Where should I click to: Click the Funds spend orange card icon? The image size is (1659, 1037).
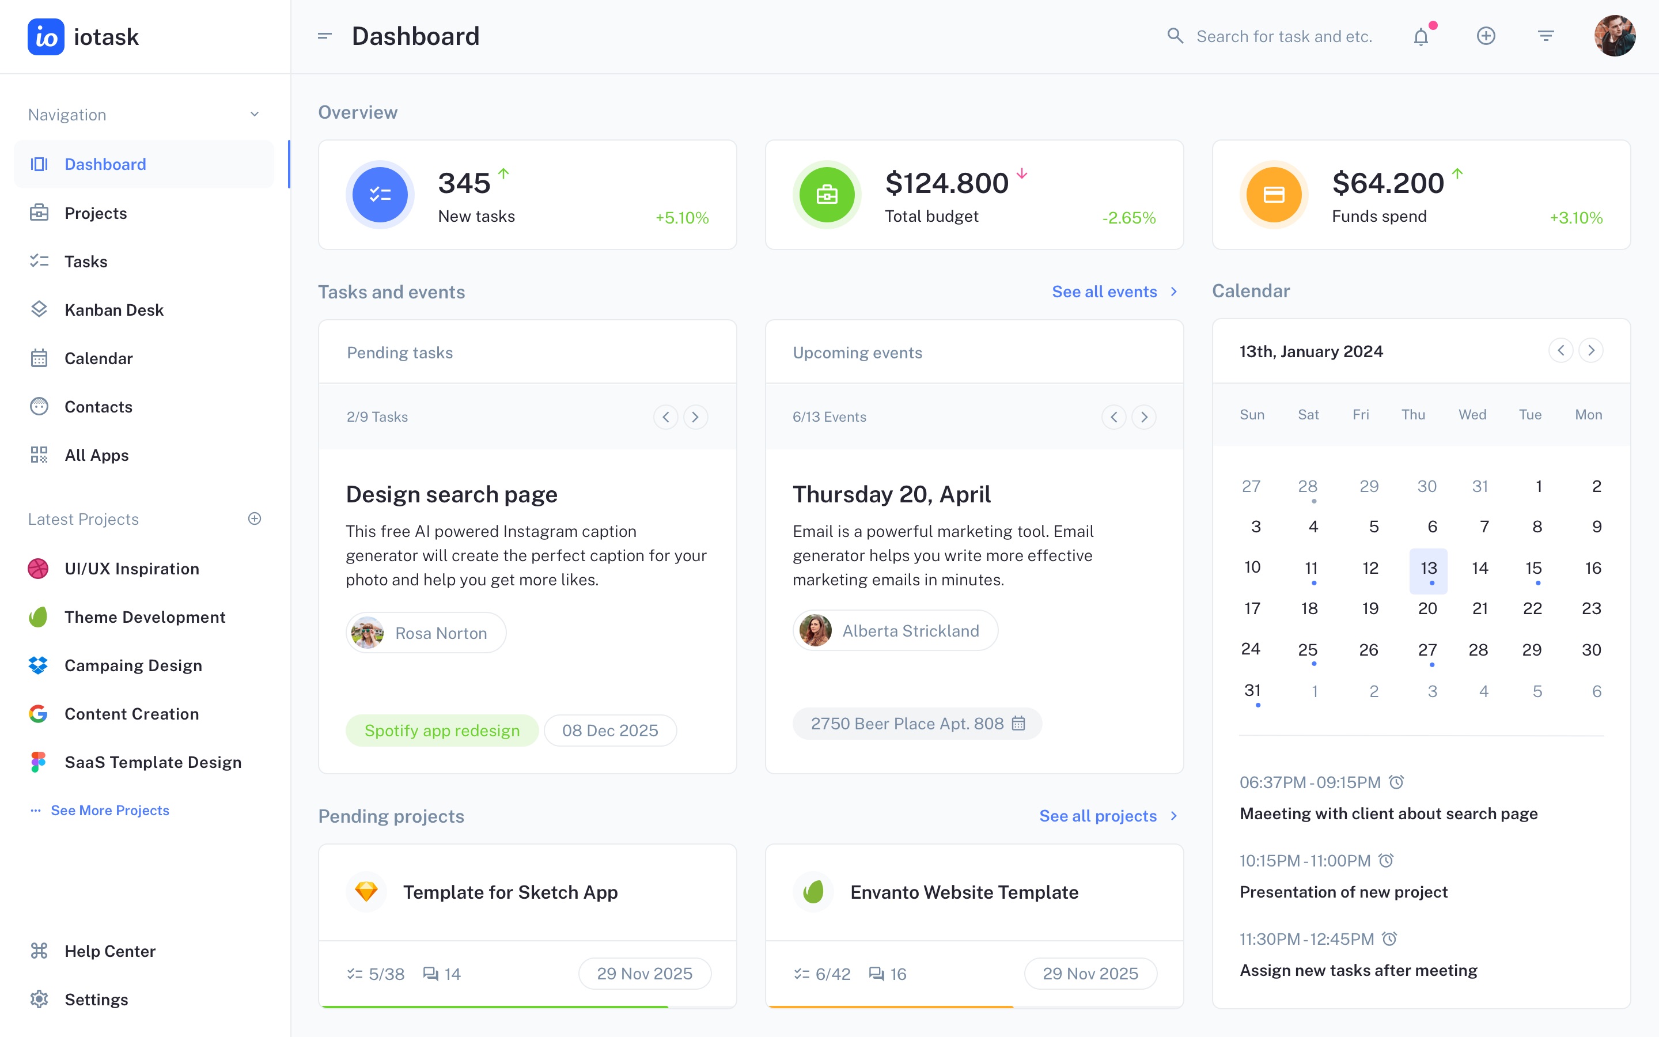(x=1274, y=195)
